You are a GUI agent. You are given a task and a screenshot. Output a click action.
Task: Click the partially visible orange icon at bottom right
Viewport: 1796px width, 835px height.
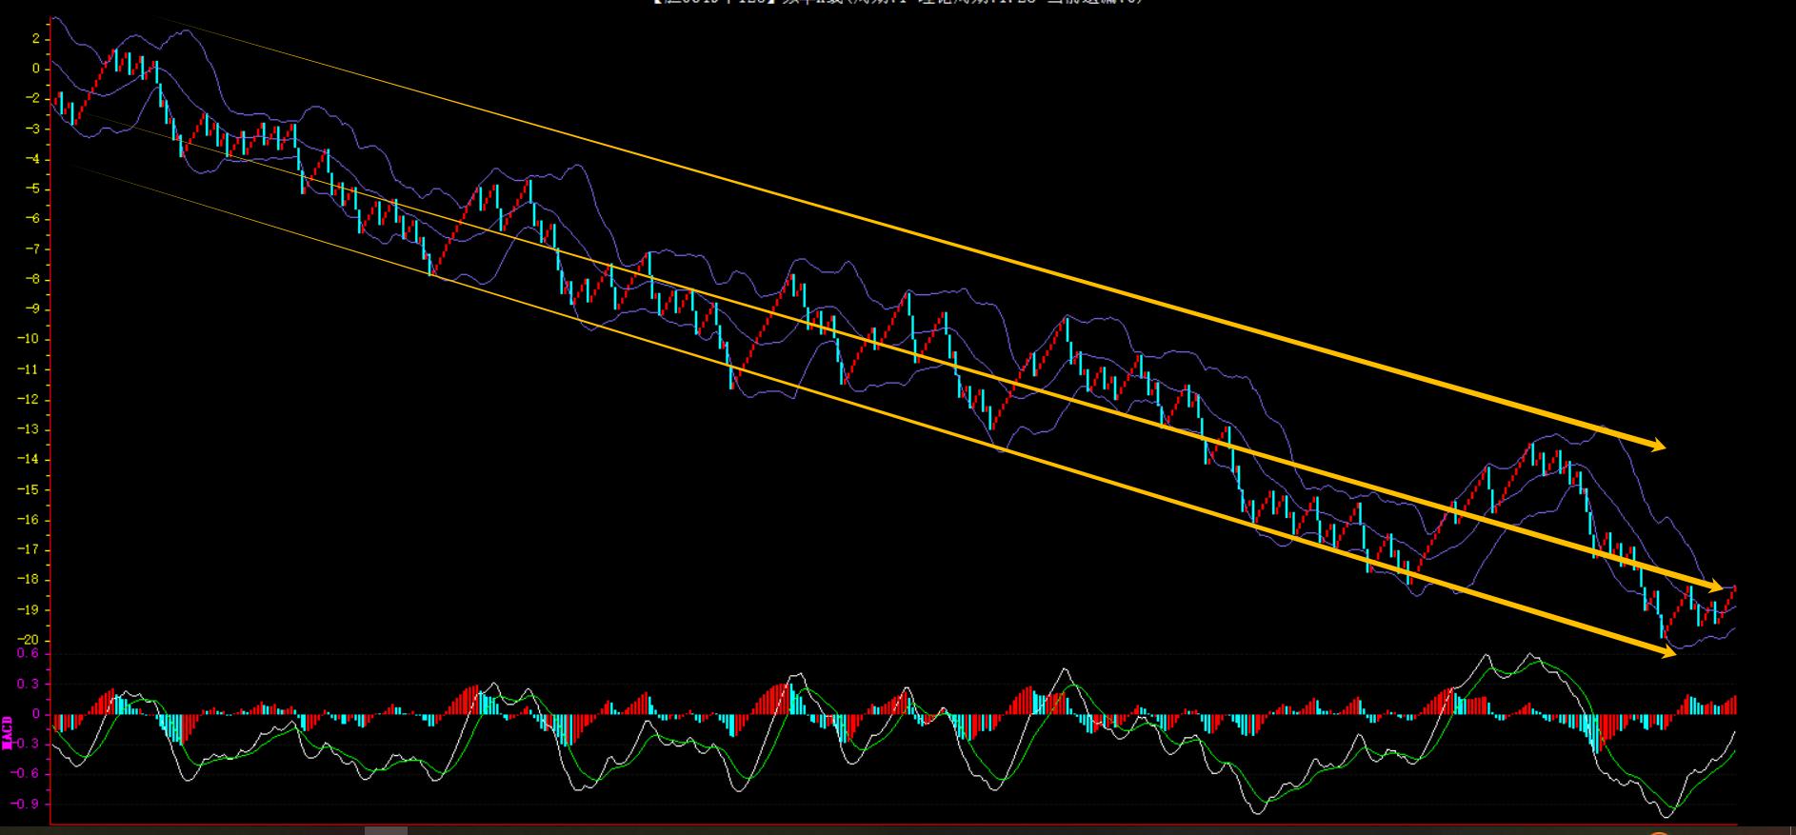pyautogui.click(x=1659, y=832)
